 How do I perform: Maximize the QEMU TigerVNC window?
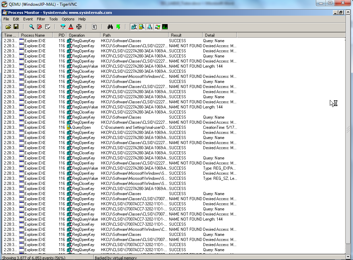click(330, 3)
